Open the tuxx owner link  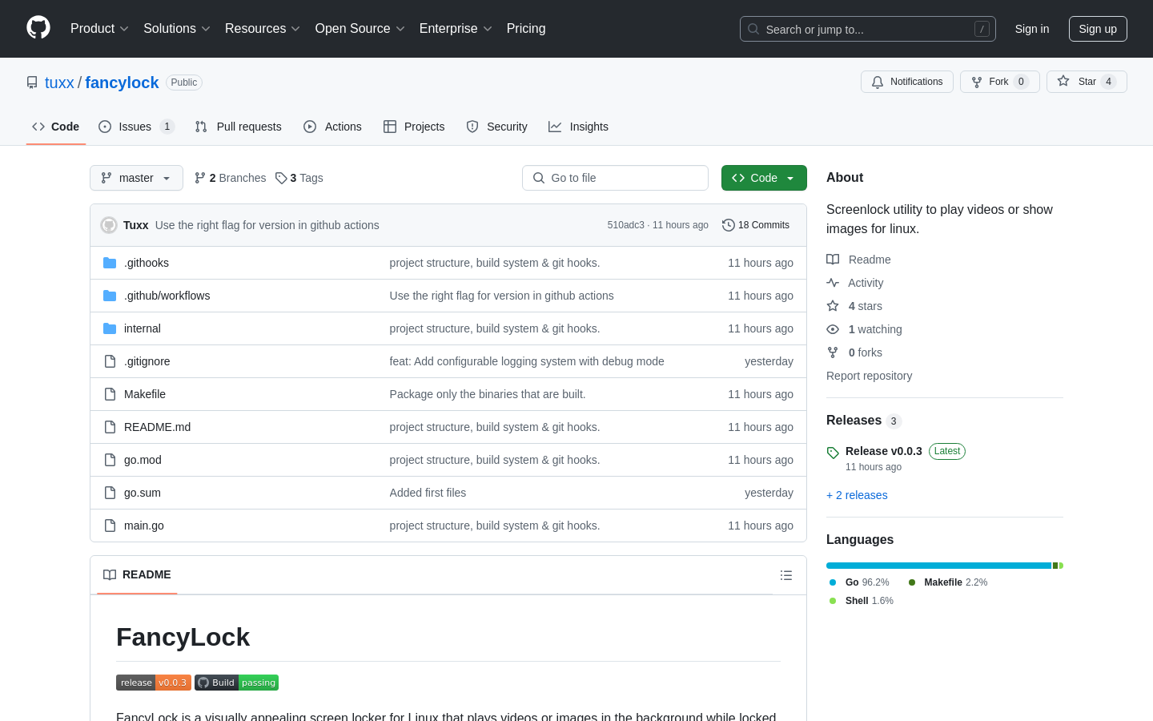pos(59,83)
